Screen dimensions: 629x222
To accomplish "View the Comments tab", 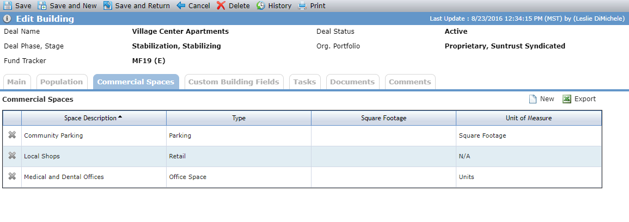I will [x=410, y=82].
